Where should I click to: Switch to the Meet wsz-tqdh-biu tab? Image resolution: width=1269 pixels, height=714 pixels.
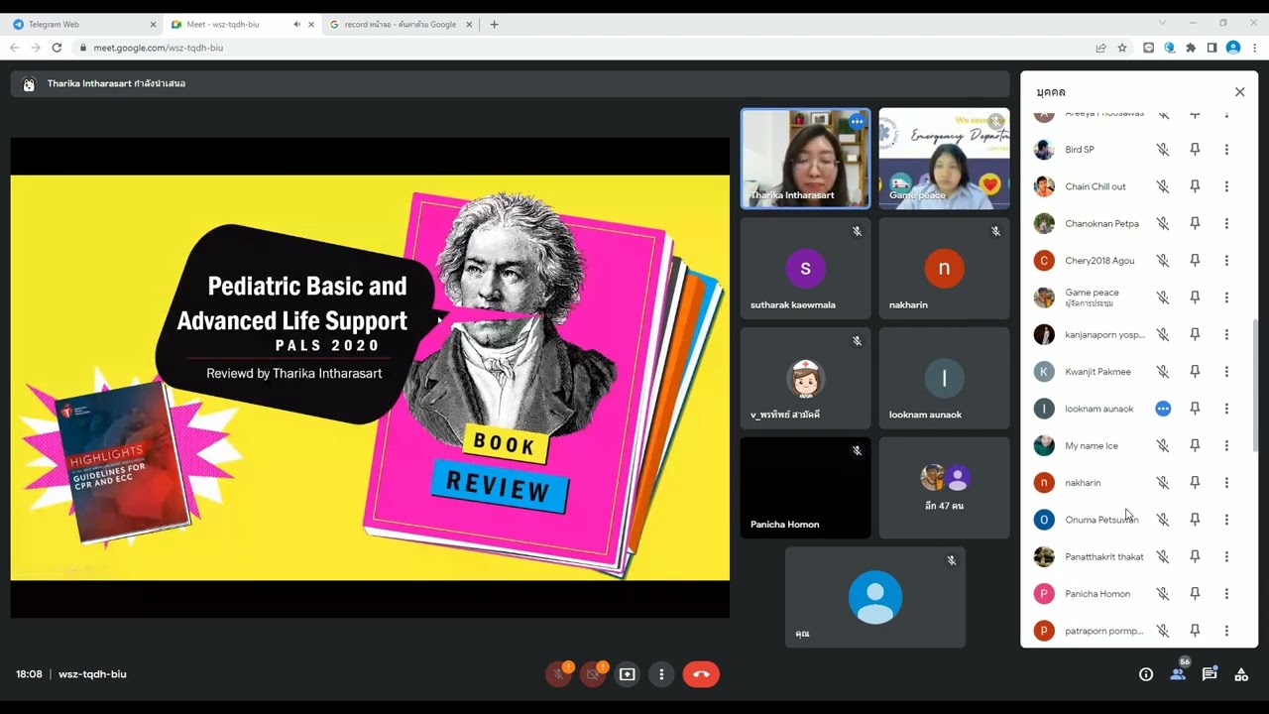point(243,25)
